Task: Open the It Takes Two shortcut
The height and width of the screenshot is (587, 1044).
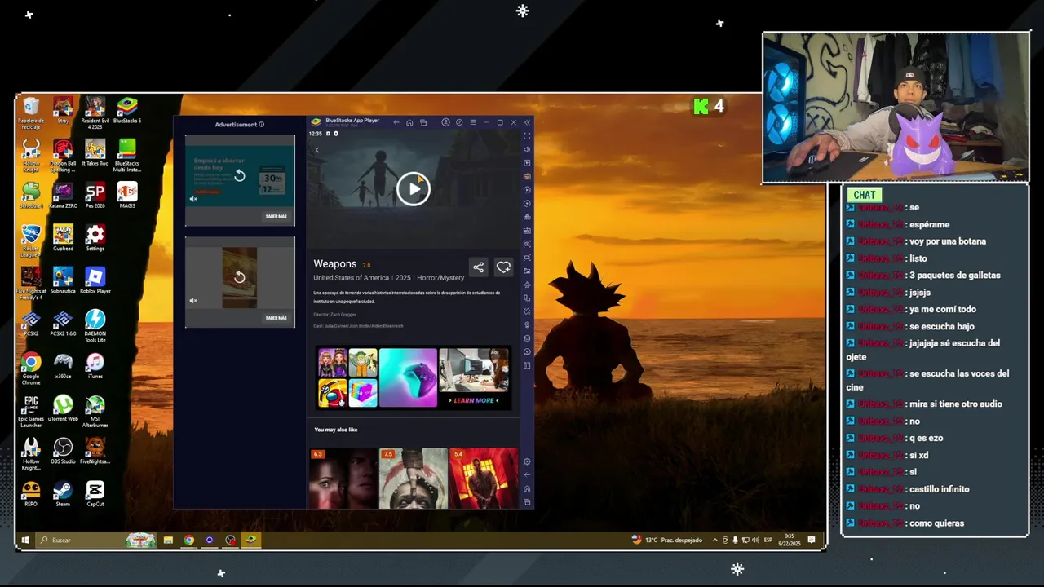Action: 95,152
